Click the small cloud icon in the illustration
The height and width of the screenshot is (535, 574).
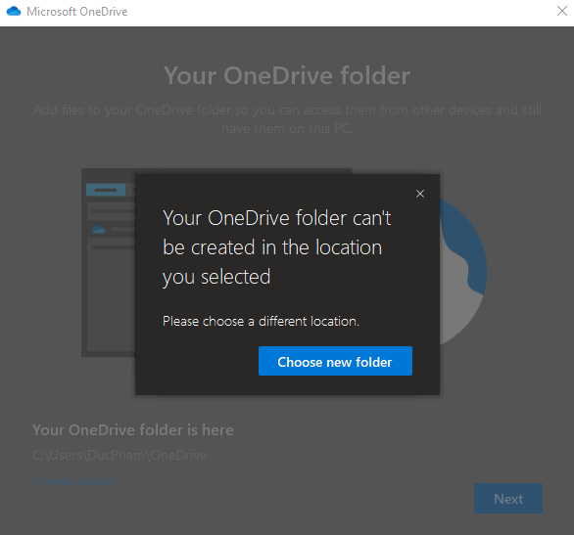(x=99, y=230)
